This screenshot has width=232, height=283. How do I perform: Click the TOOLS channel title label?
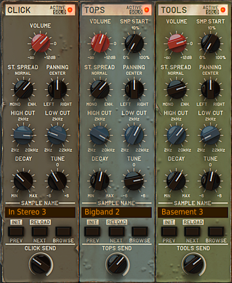174,10
